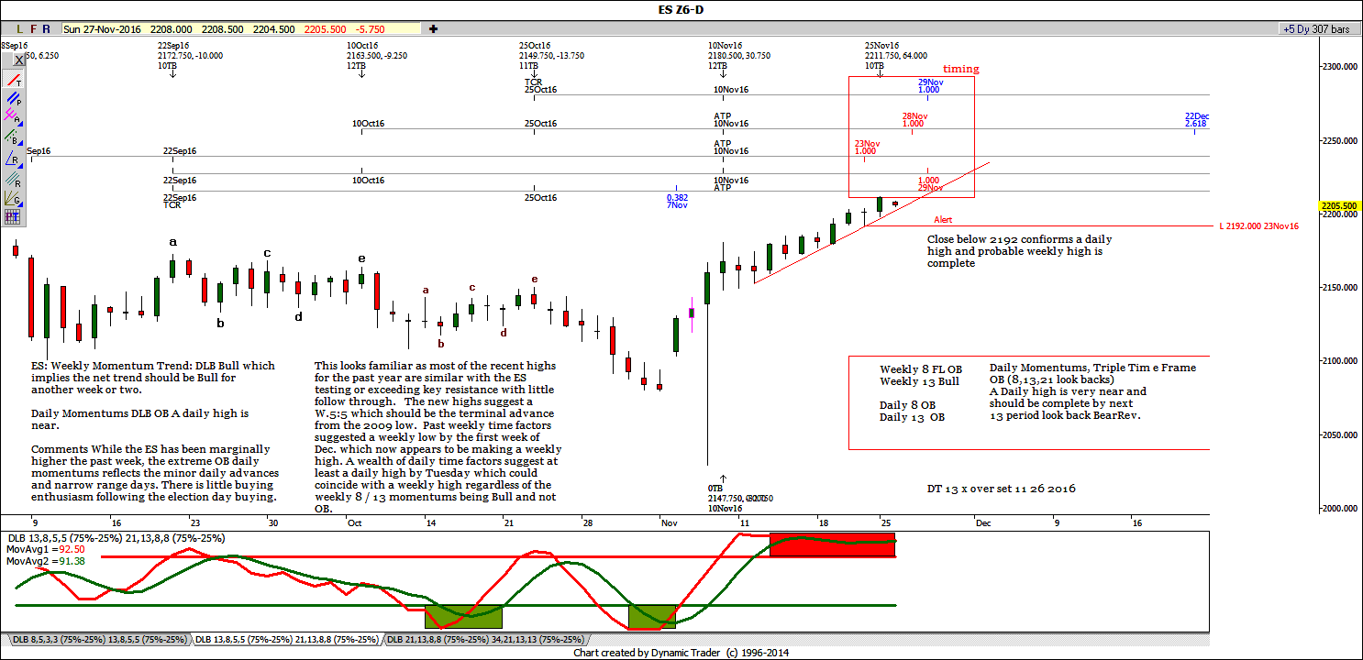The image size is (1363, 660).
Task: Select the 22Dec 2.618 time projection marker
Action: pos(1196,119)
